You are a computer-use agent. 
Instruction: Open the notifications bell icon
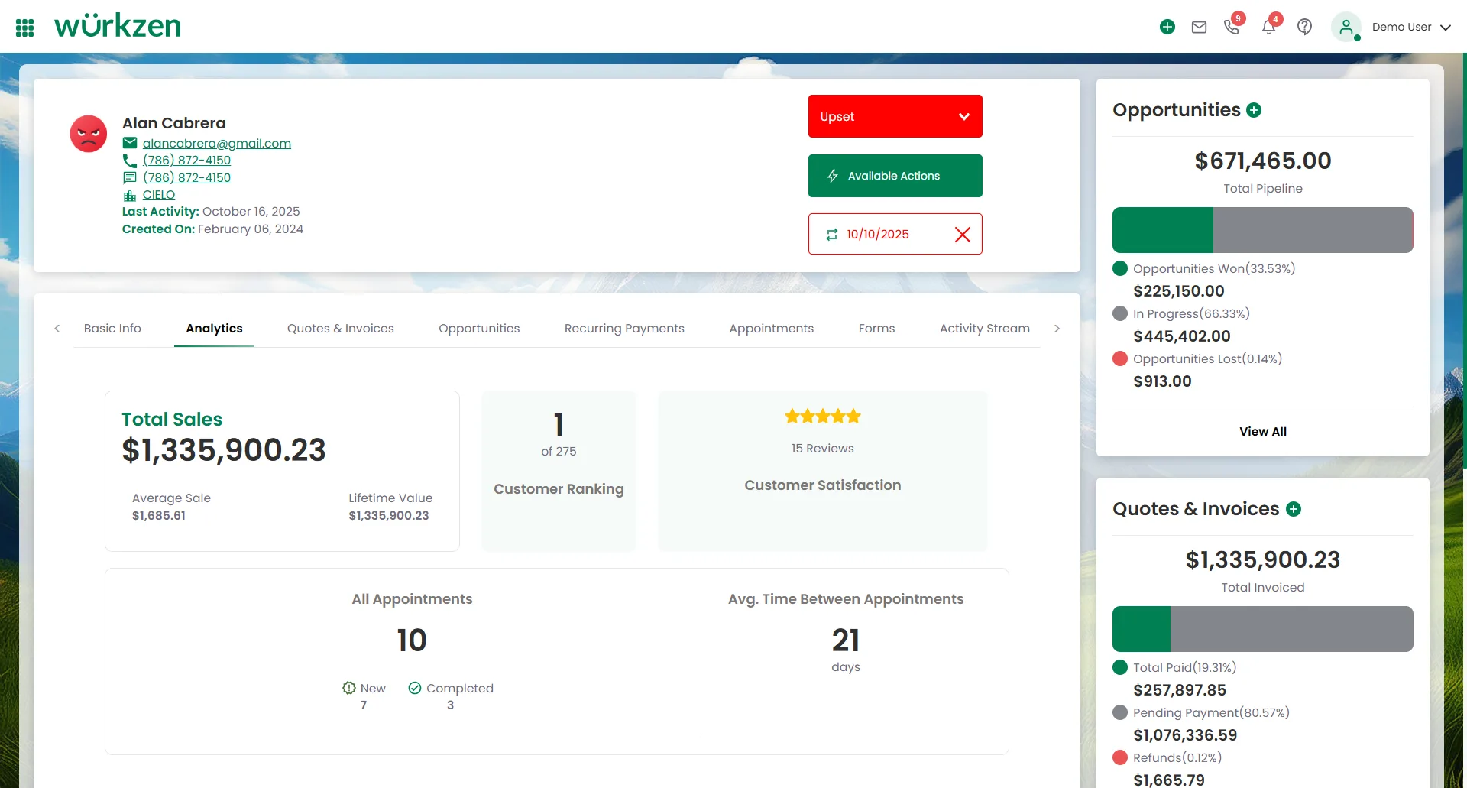tap(1268, 27)
